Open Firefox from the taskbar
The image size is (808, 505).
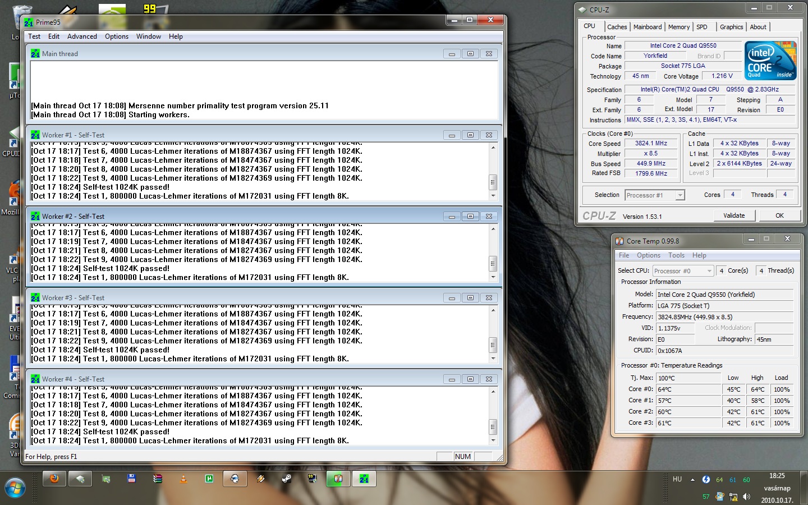tap(54, 479)
